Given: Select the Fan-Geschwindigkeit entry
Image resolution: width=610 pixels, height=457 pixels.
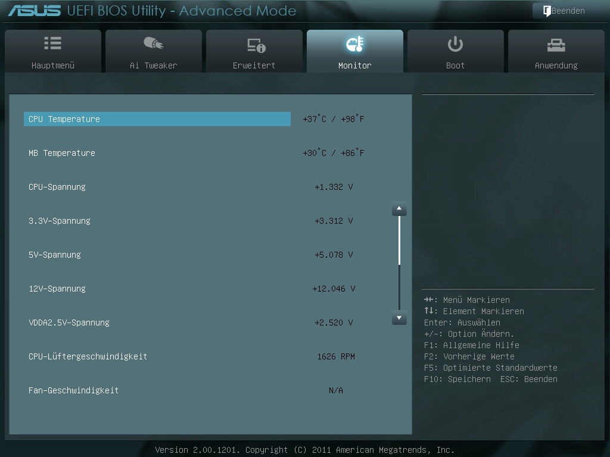Looking at the screenshot, I should coord(73,390).
